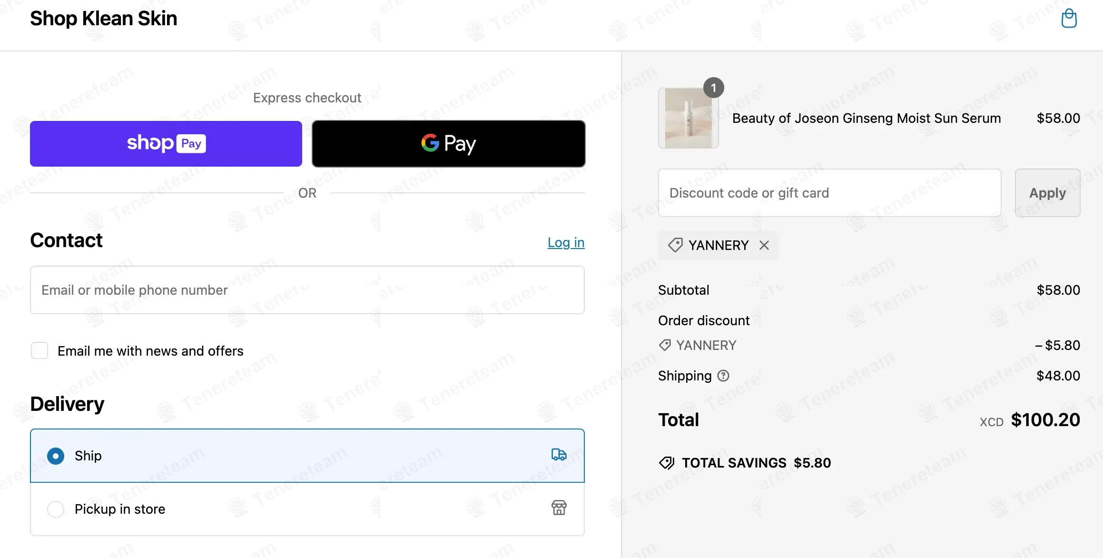
Task: Click the YANNERY discount tag icon
Action: 675,245
